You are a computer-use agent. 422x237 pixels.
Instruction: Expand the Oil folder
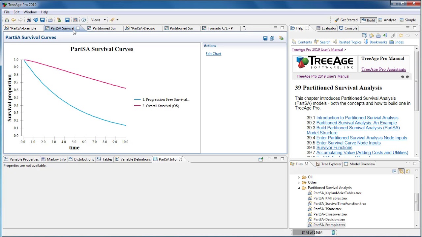point(299,177)
